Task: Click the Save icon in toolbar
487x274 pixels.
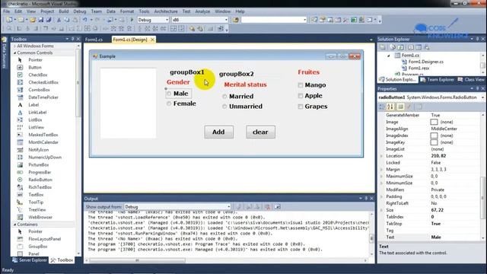Action: pyautogui.click(x=40, y=20)
